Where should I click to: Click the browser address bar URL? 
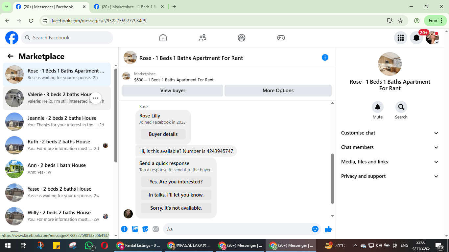[99, 21]
